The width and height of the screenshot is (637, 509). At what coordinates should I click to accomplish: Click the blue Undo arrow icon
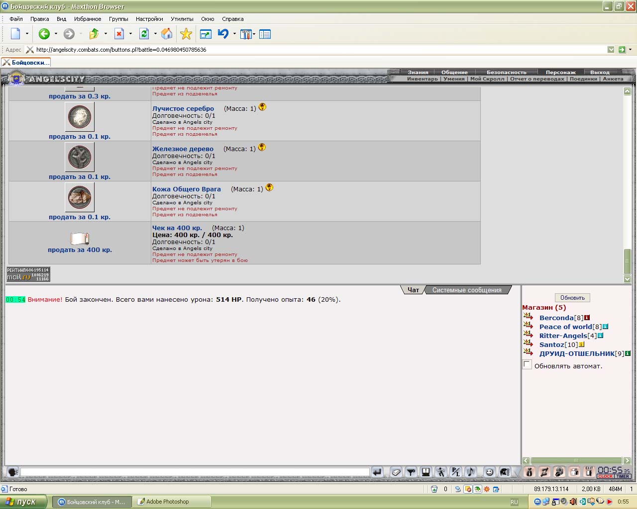coord(223,34)
